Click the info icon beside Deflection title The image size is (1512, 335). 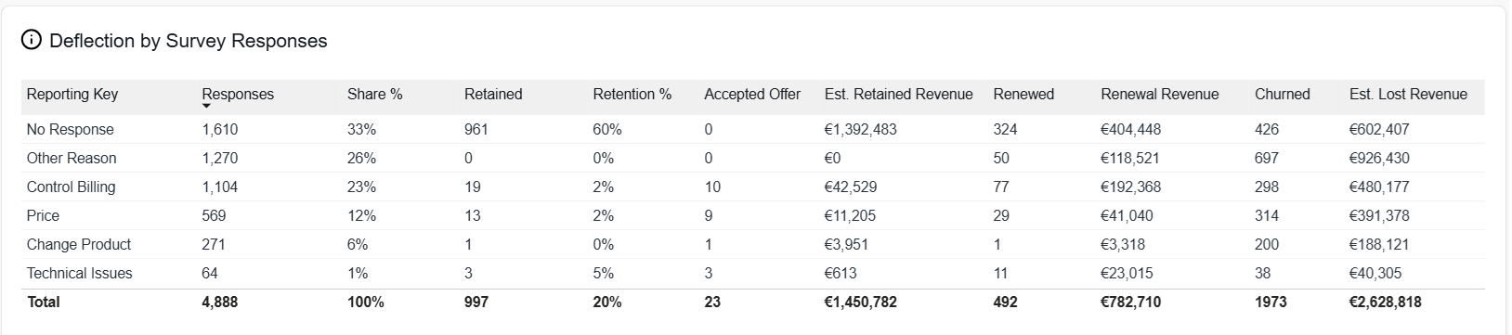click(x=32, y=41)
